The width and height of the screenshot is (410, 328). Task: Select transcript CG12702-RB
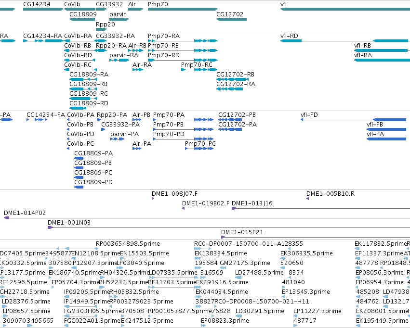pos(235,75)
